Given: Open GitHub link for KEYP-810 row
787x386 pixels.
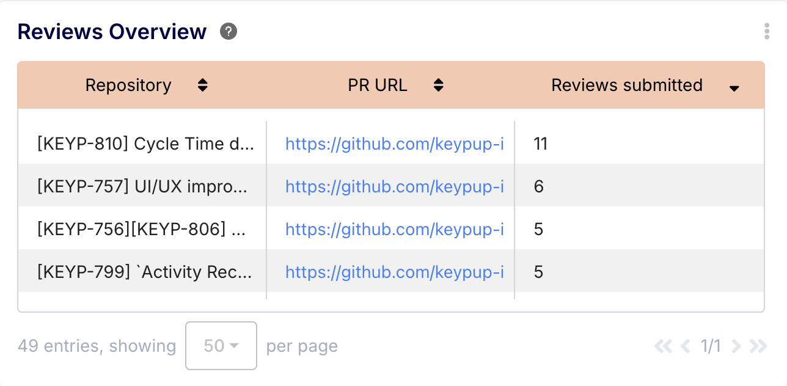Looking at the screenshot, I should tap(394, 144).
